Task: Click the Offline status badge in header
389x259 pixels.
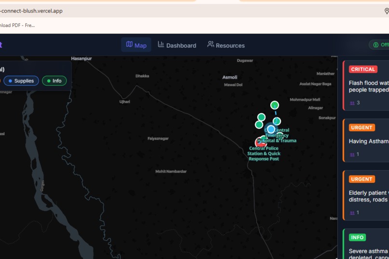Action: click(379, 45)
